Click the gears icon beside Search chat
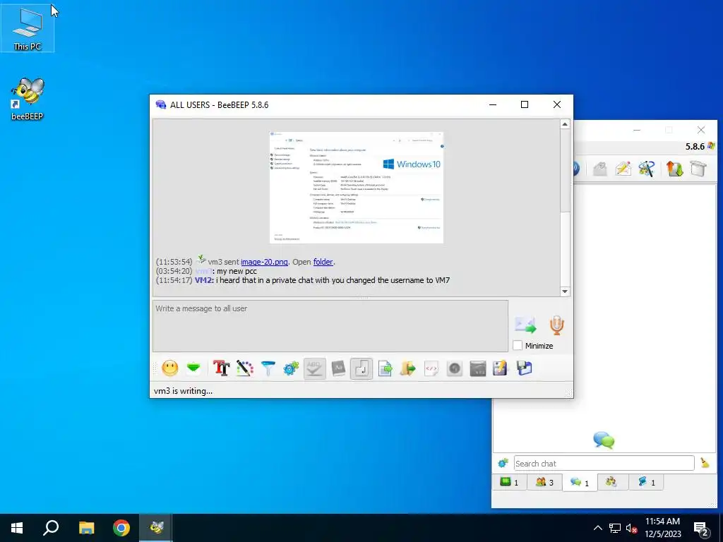 pos(503,463)
